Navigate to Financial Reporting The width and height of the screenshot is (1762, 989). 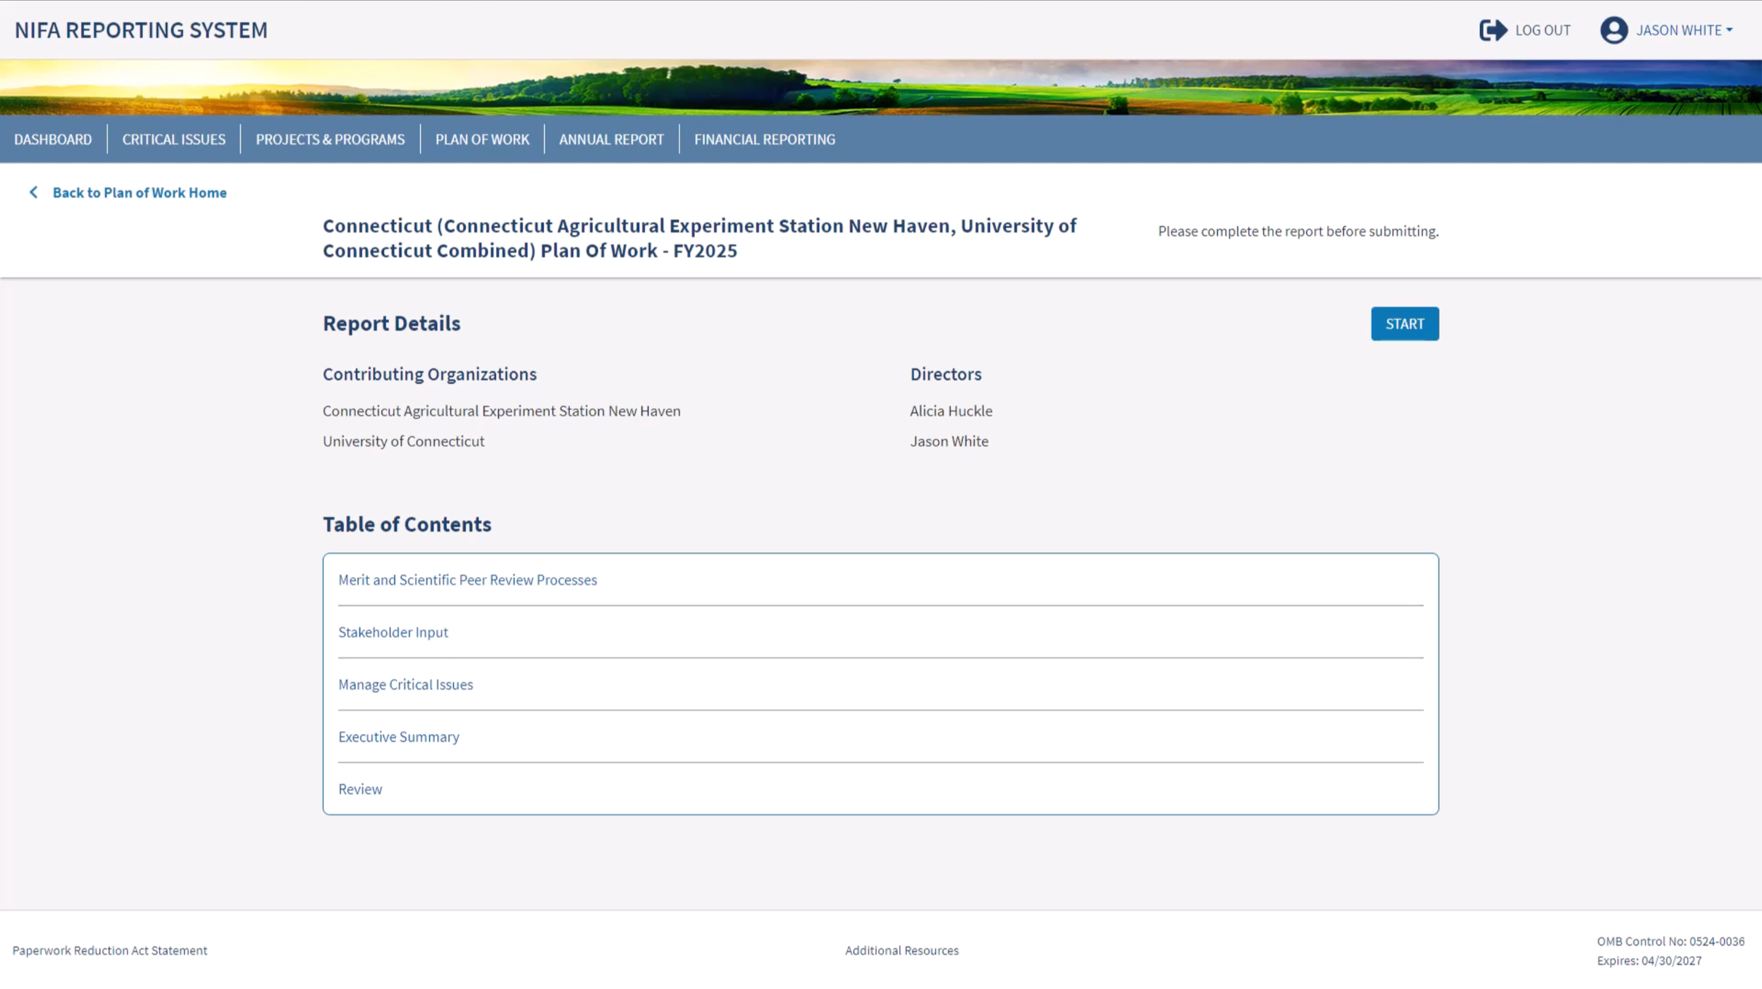coord(764,139)
